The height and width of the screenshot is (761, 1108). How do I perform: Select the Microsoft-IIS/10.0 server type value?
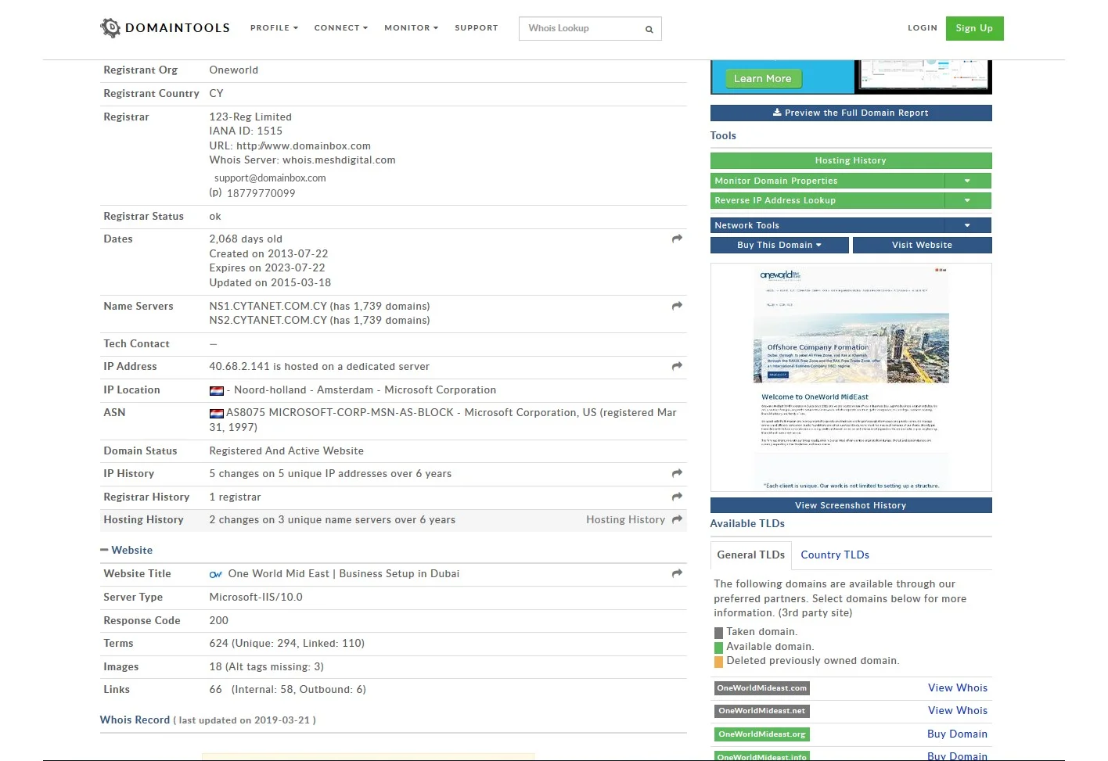pyautogui.click(x=256, y=597)
